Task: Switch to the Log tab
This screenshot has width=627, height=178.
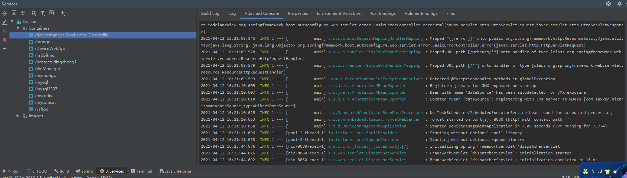Action: 232,13
